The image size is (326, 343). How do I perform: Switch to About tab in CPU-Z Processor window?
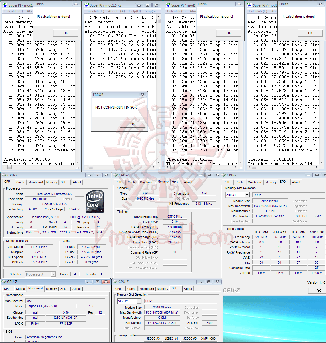[77, 182]
